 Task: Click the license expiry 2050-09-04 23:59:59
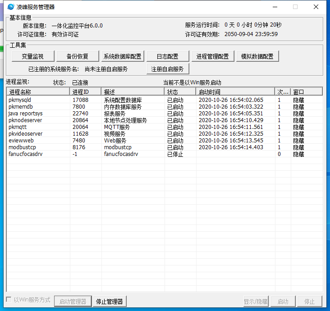click(251, 34)
